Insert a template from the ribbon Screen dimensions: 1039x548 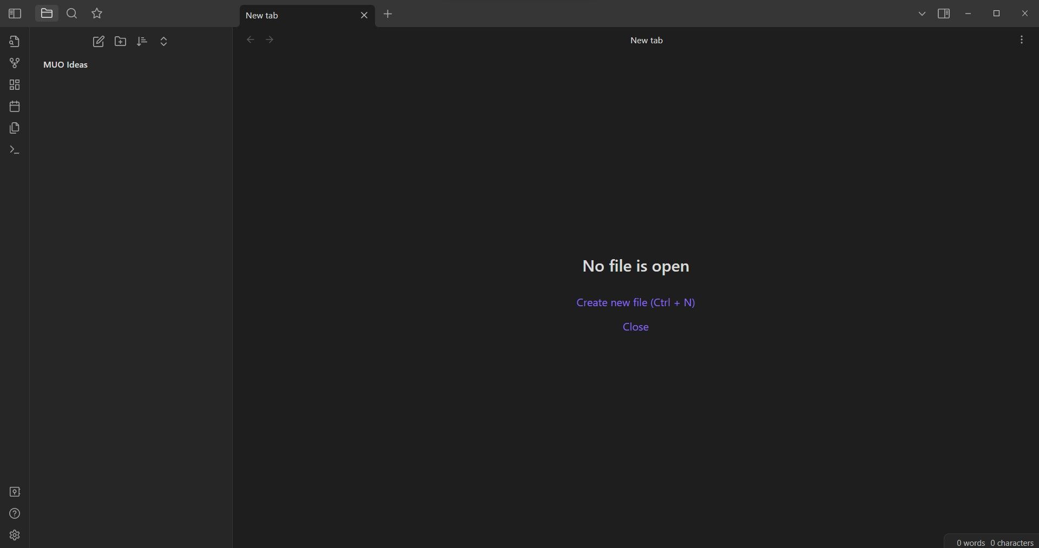coord(15,128)
